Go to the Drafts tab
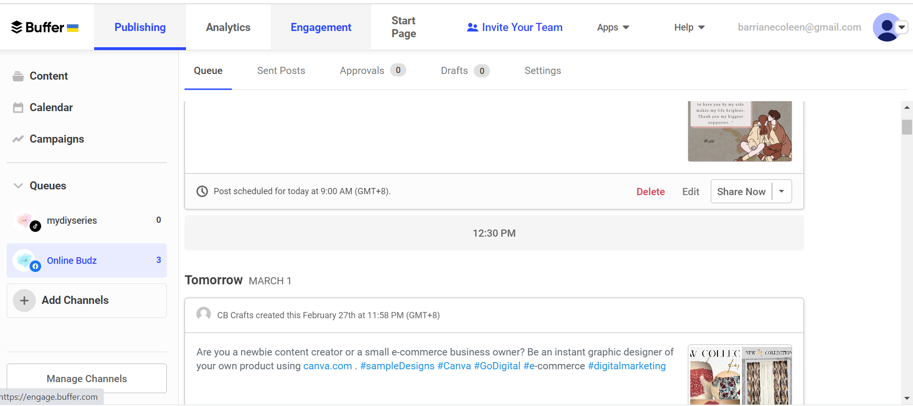Image resolution: width=913 pixels, height=406 pixels. (454, 71)
